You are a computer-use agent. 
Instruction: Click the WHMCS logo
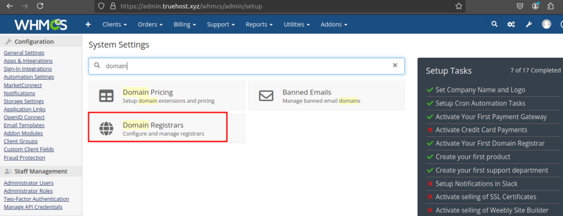(41, 24)
